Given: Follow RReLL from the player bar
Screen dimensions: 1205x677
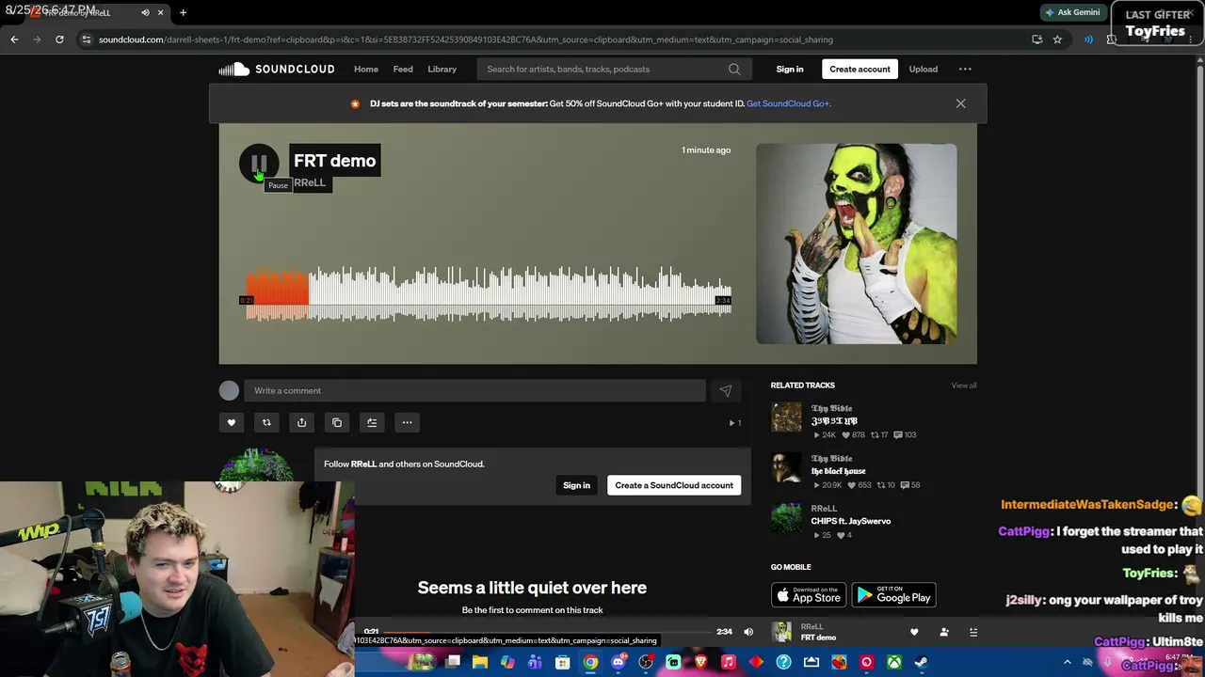Looking at the screenshot, I should (x=944, y=632).
